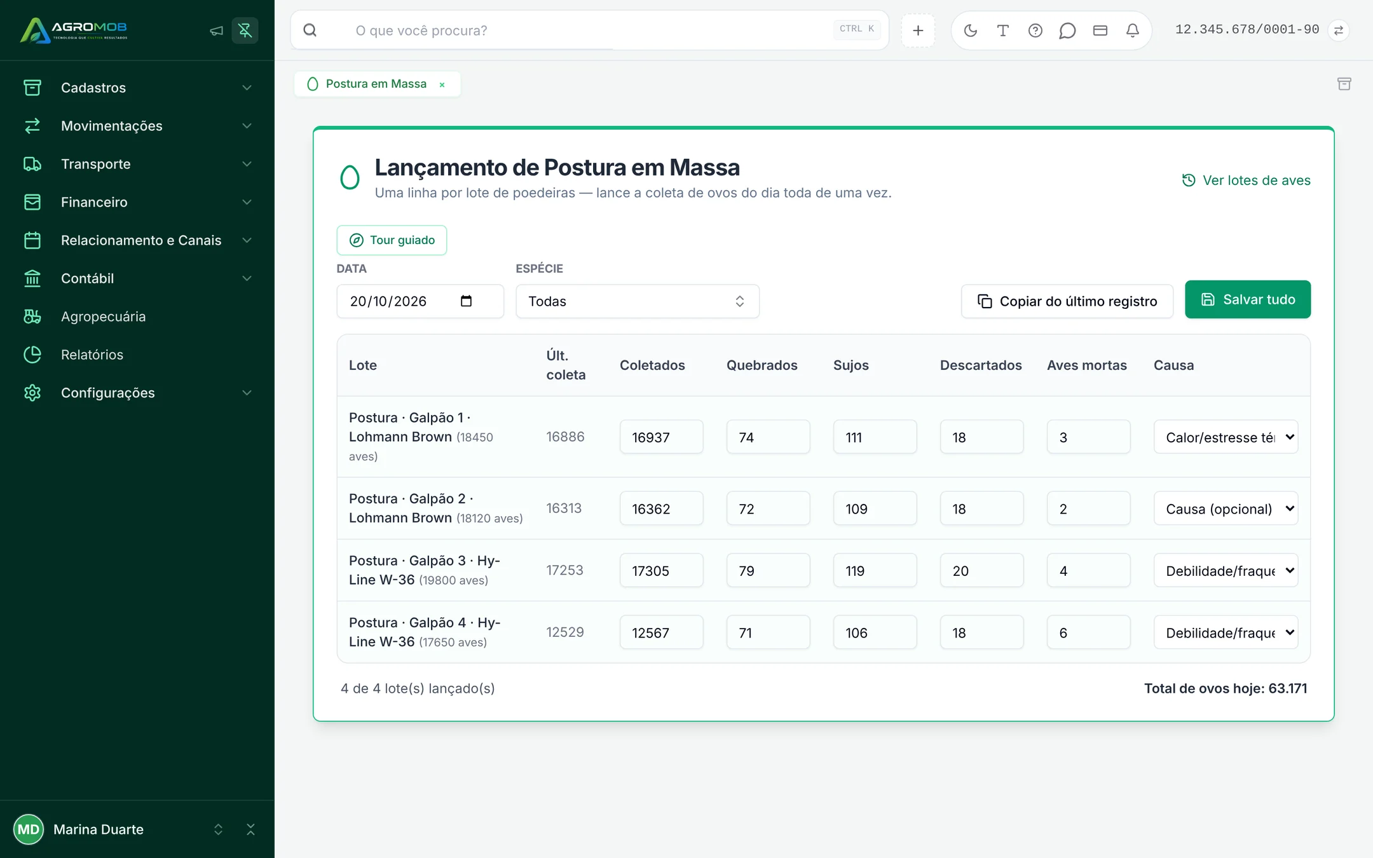Expand Relacionamento e Canais chevron
Image resolution: width=1373 pixels, height=858 pixels.
click(247, 240)
